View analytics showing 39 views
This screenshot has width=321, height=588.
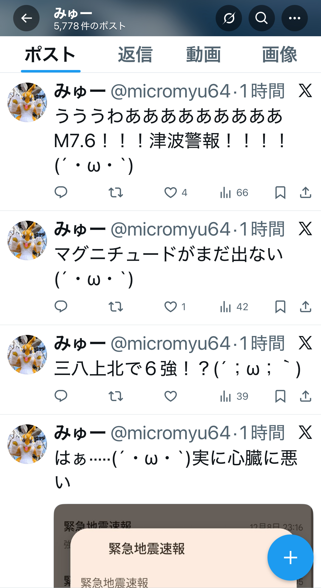point(234,396)
